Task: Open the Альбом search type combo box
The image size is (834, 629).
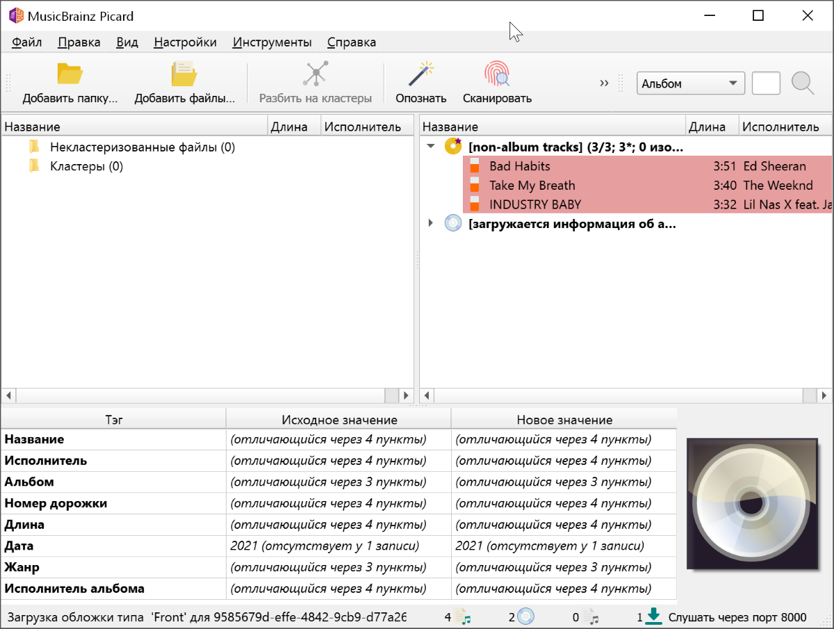Action: (x=691, y=83)
